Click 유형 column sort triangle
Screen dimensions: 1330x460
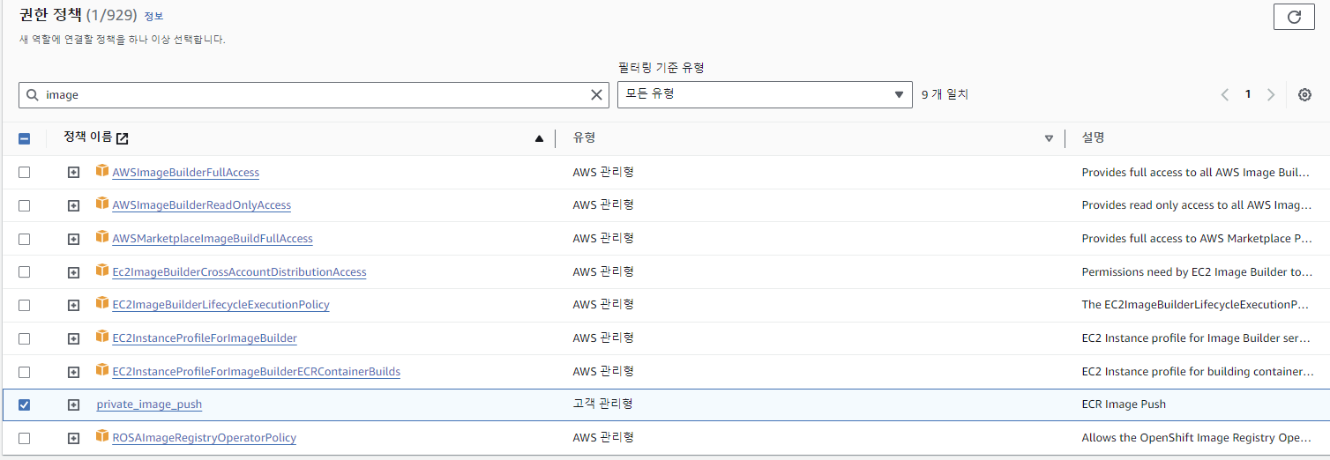pos(1049,138)
